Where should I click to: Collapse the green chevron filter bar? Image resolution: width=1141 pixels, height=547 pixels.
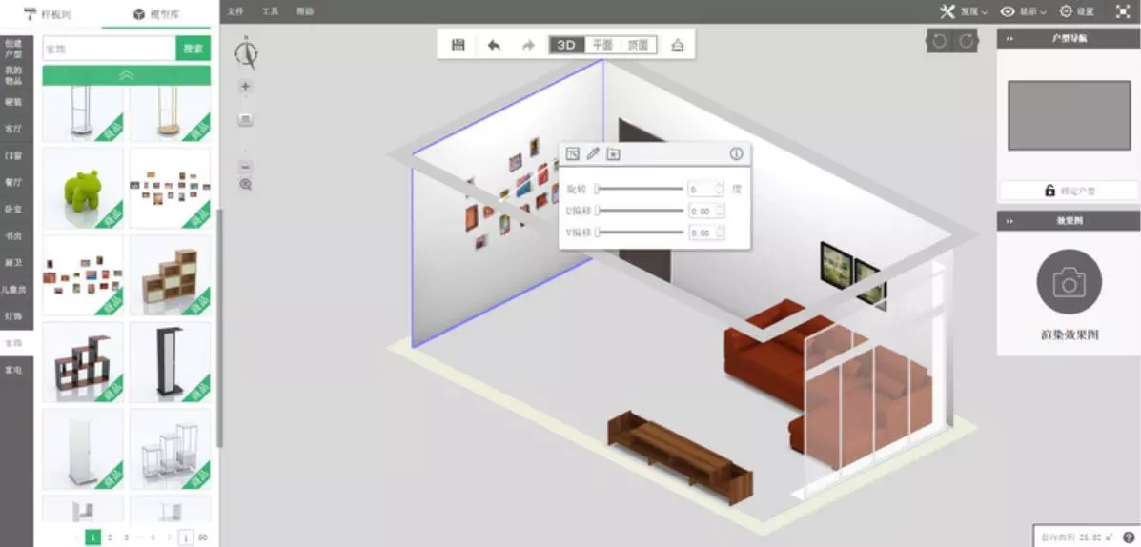click(126, 75)
